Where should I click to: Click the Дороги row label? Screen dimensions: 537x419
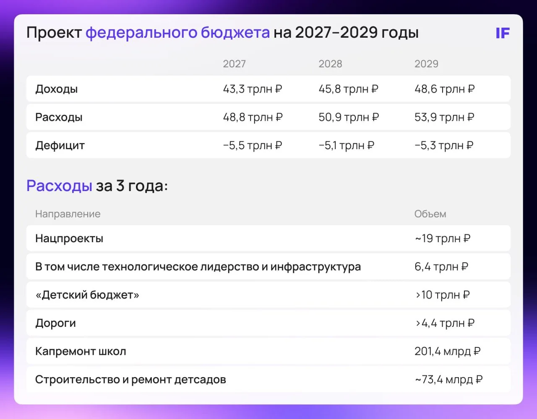tap(55, 323)
